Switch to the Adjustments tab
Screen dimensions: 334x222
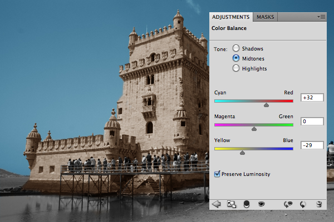coord(230,17)
